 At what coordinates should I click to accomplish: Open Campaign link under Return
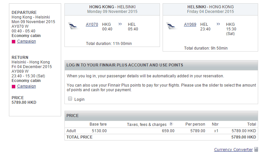tap(26, 86)
